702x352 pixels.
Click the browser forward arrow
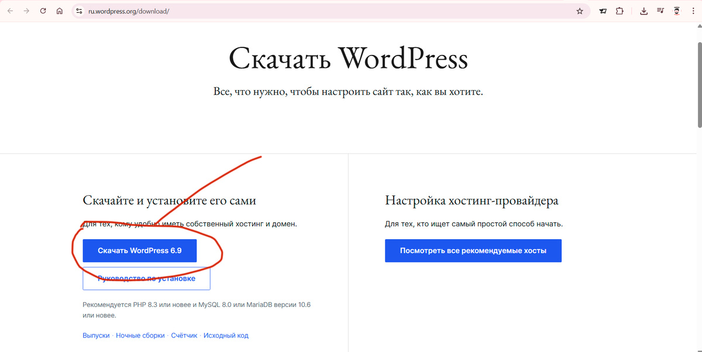26,11
